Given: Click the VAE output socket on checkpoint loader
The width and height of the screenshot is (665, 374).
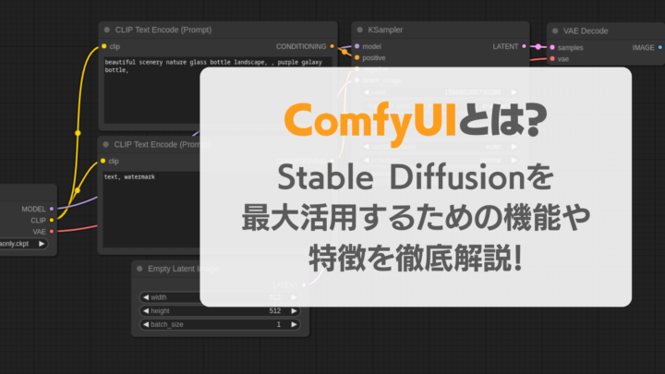Looking at the screenshot, I should tap(52, 232).
